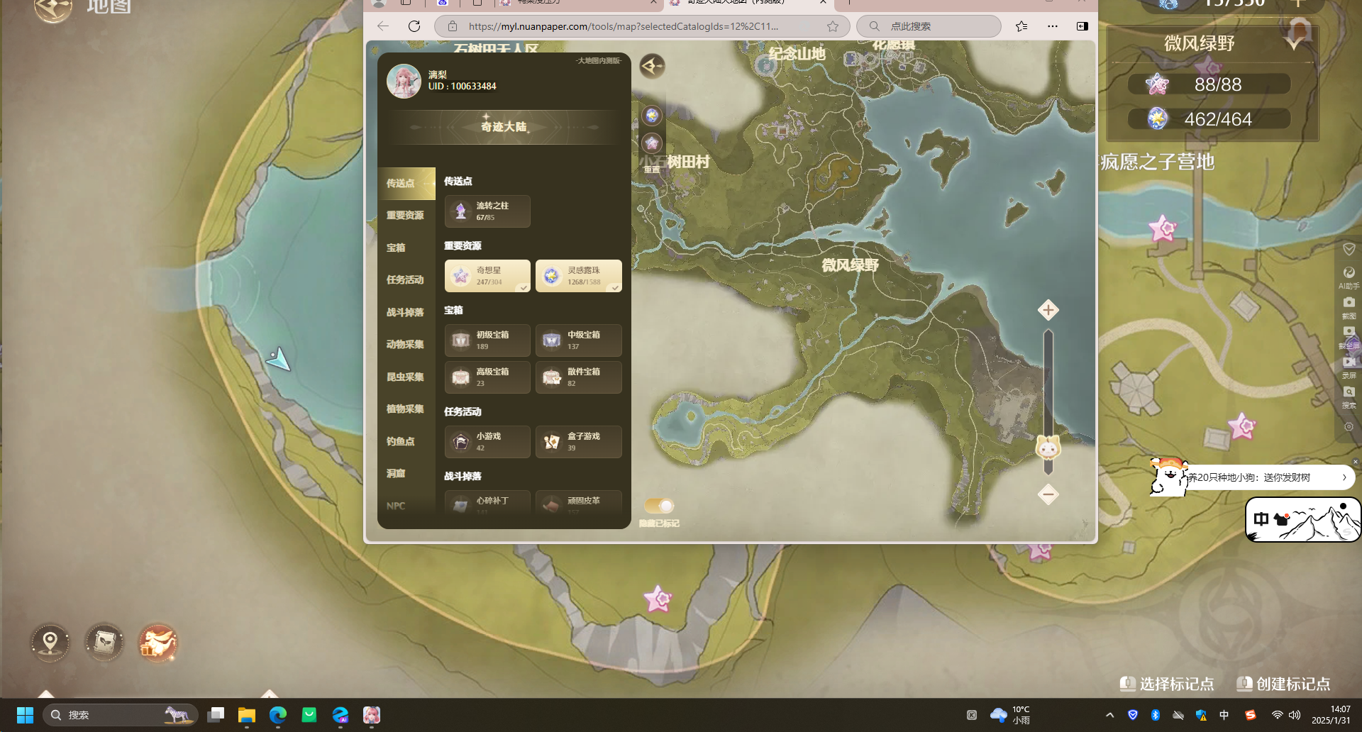Switch to the 任务活动 category tab
Viewport: 1362px width, 732px height.
[406, 280]
